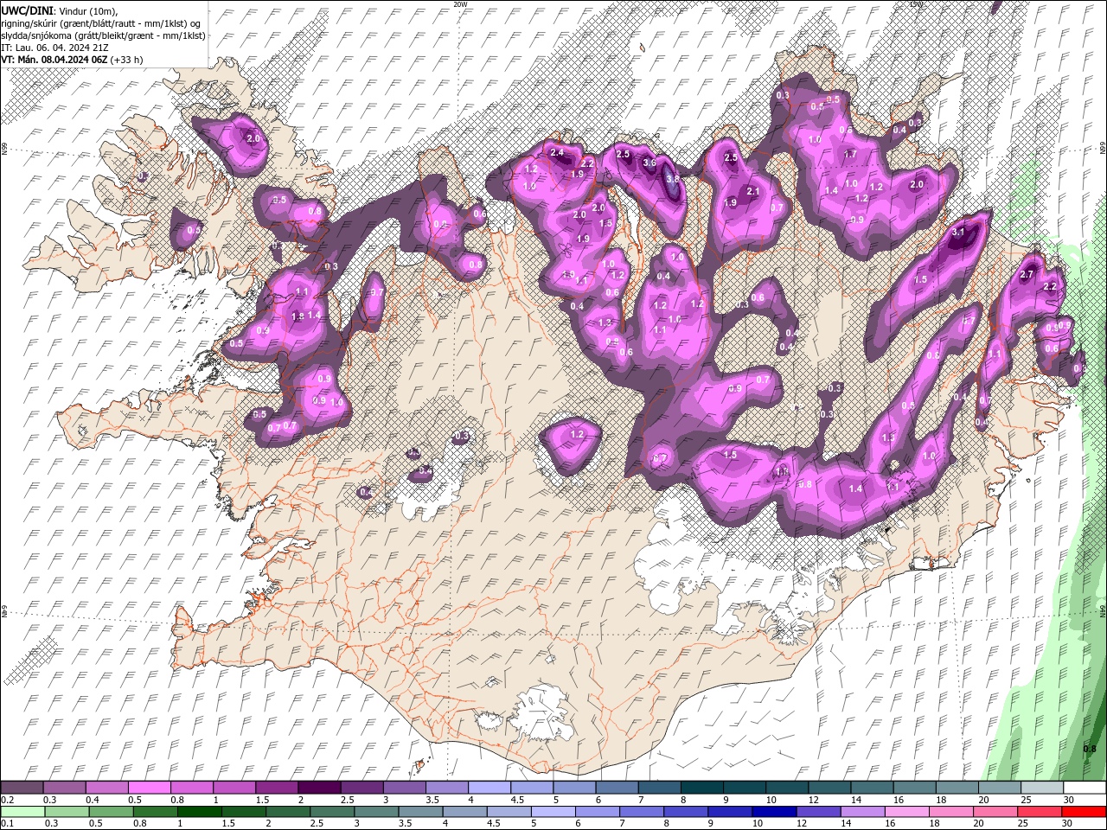Click the 'IT: Lau. 06. 04. 2024 21Z' line
This screenshot has height=830, width=1107.
(x=55, y=48)
